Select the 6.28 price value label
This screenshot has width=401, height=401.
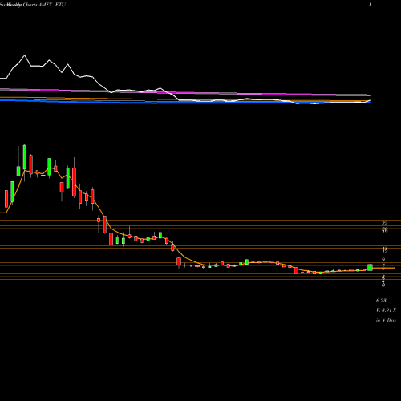click(381, 301)
